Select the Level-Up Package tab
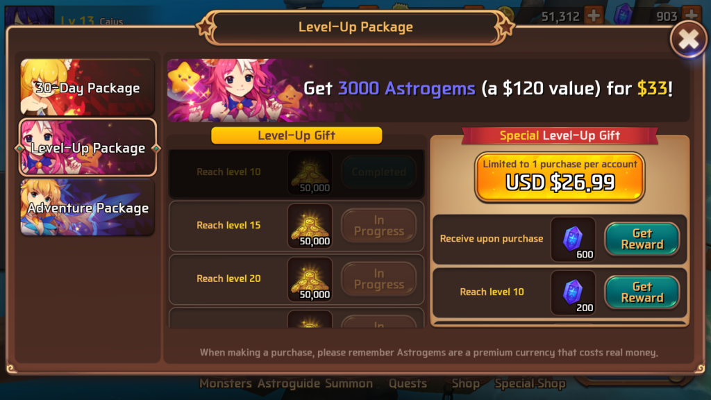 point(87,147)
